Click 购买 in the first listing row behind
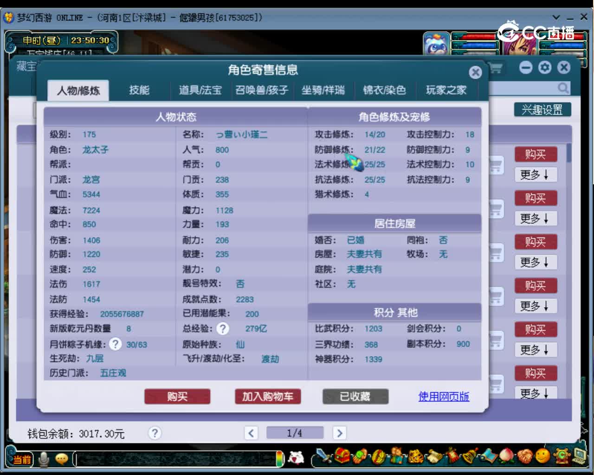This screenshot has height=475, width=594. coord(536,154)
